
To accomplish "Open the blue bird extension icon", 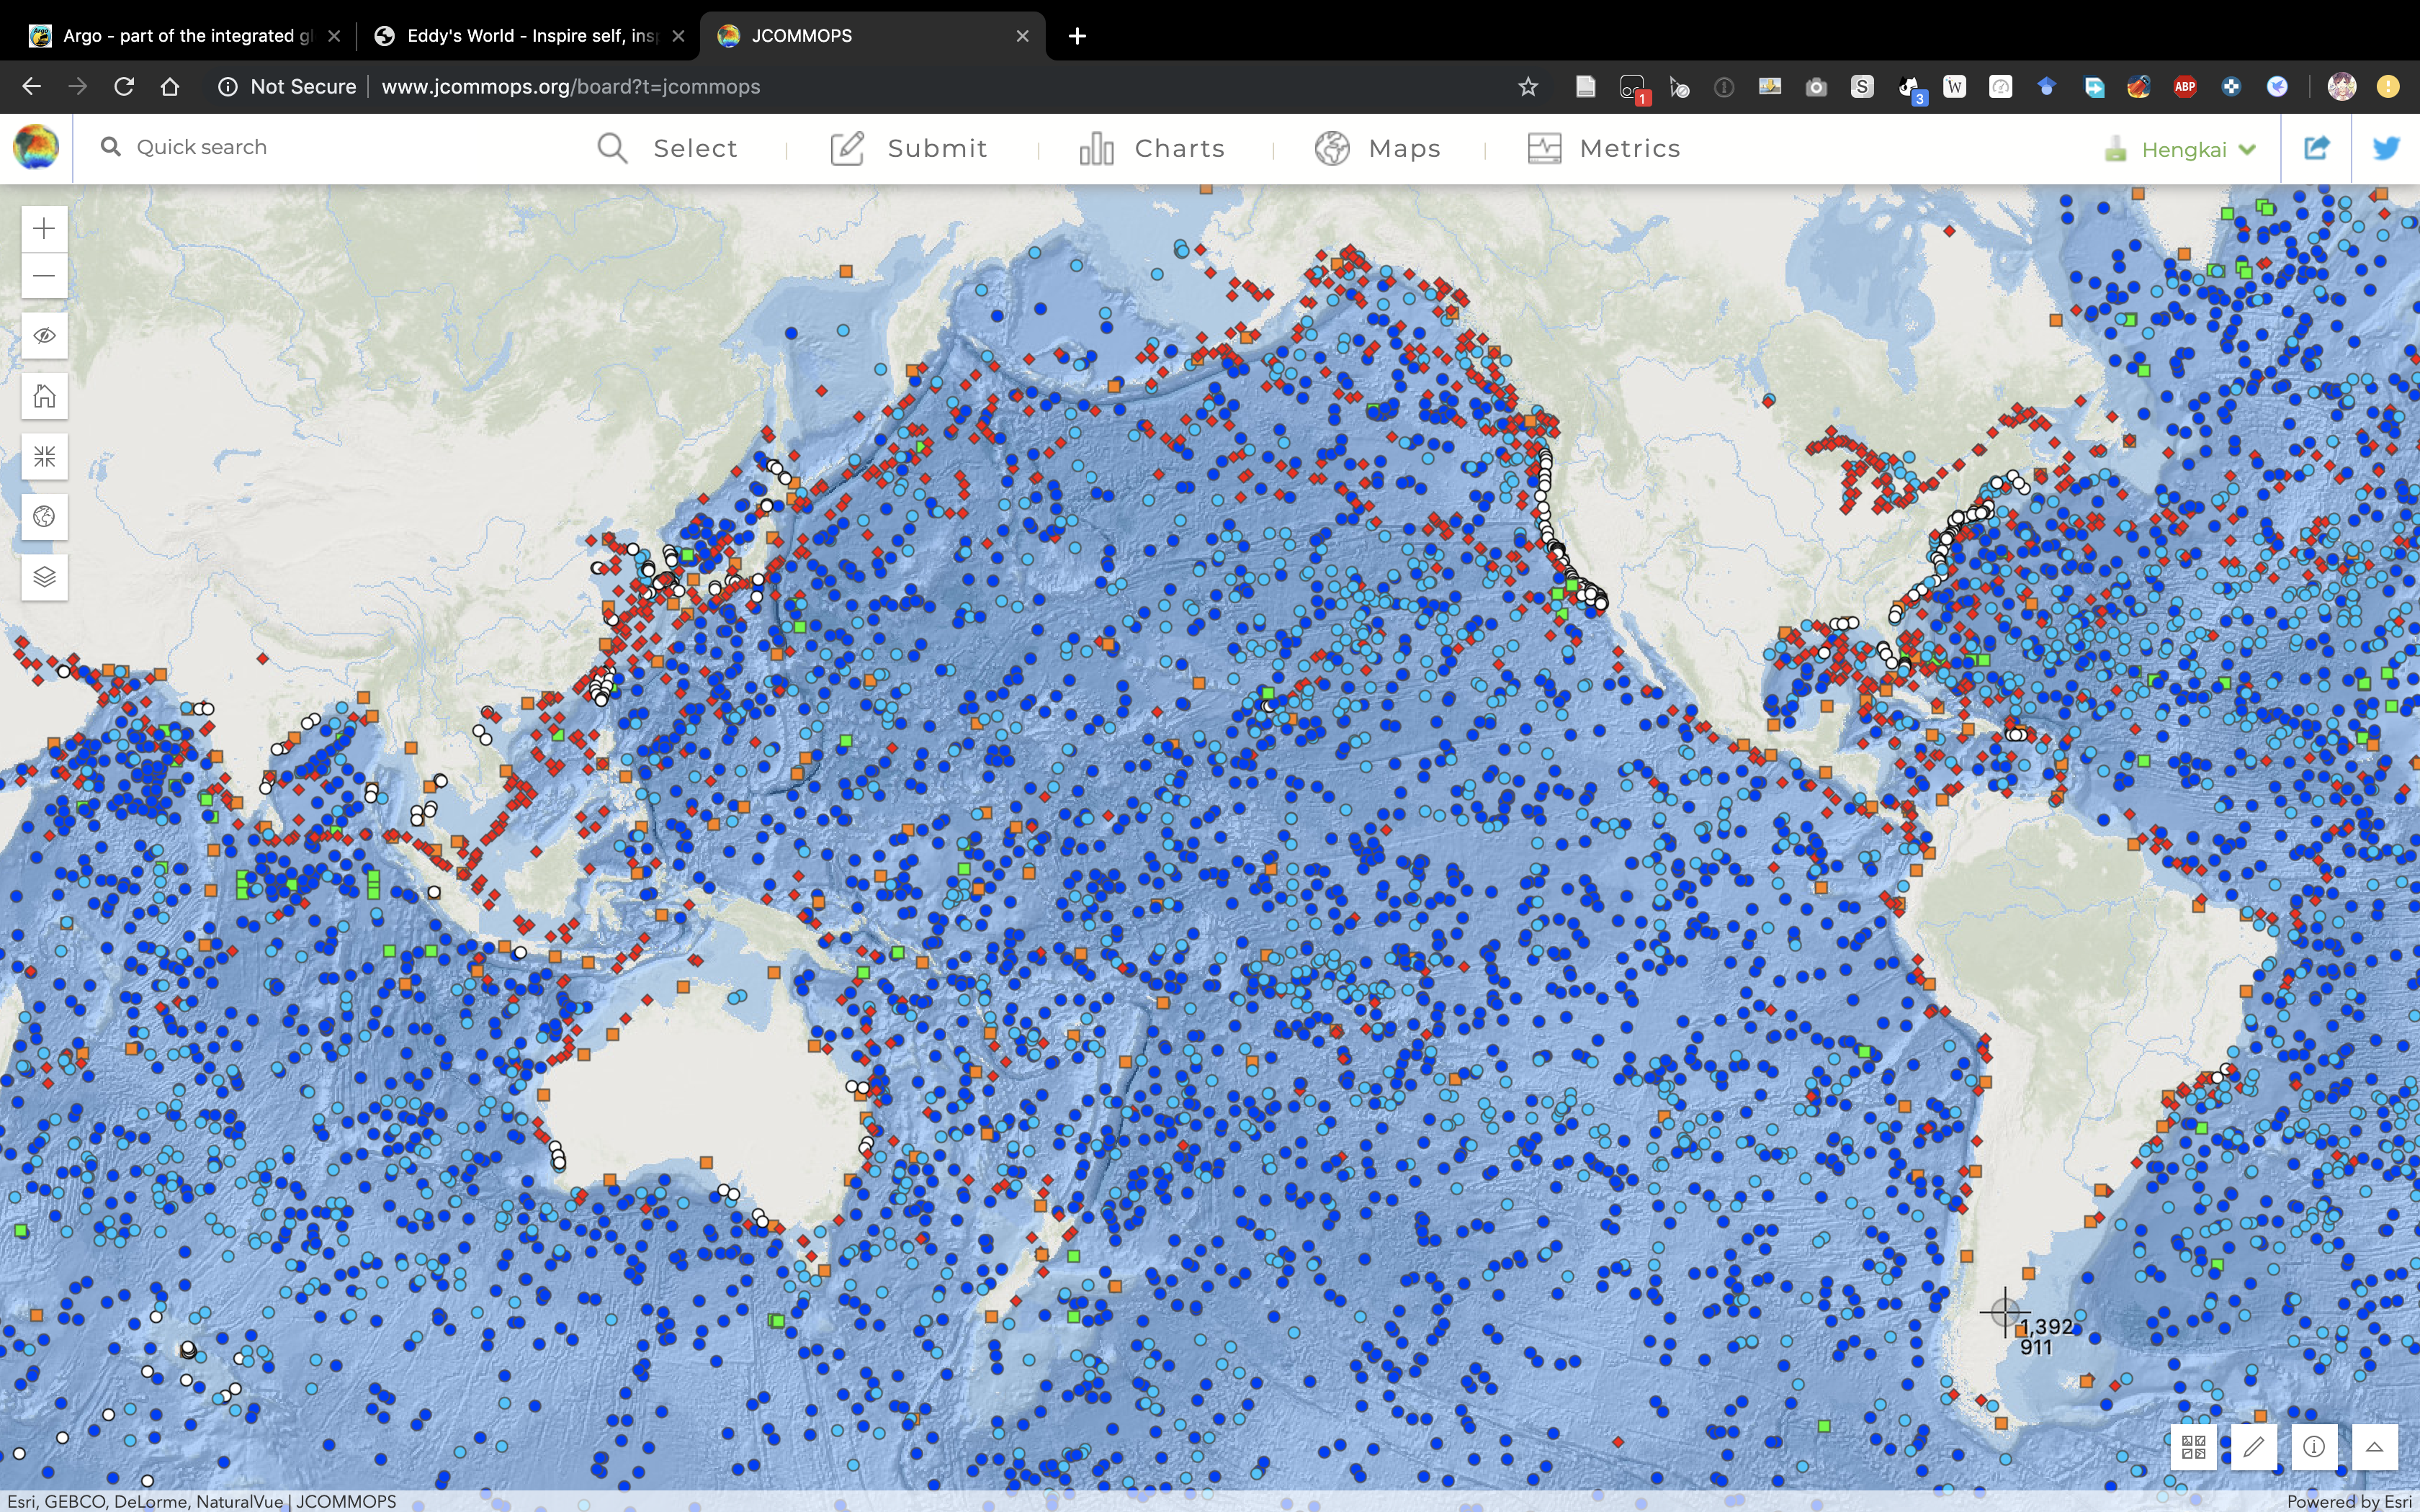I will pyautogui.click(x=2277, y=87).
